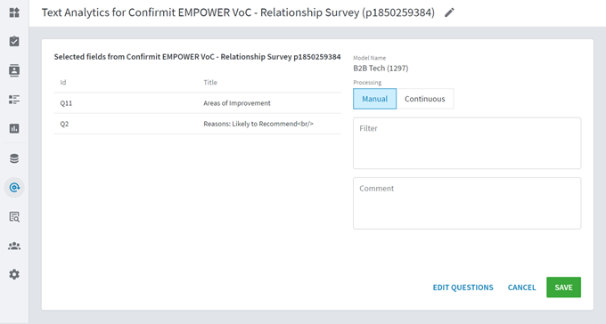The width and height of the screenshot is (606, 324).
Task: Switch processing to Continuous
Action: click(x=425, y=99)
